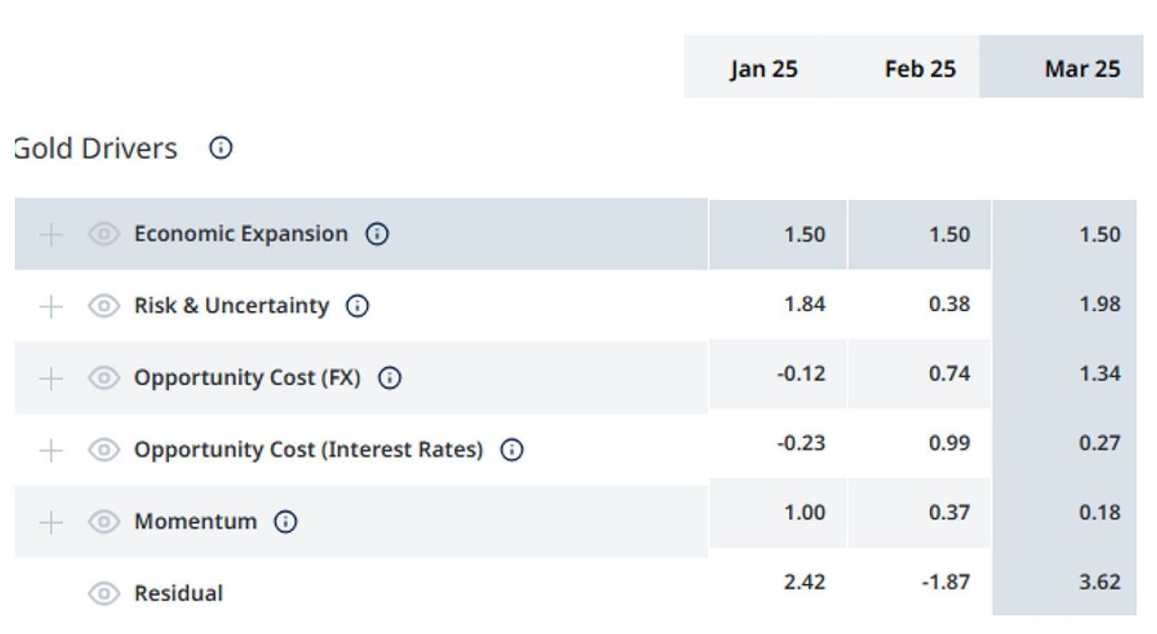The image size is (1157, 634).
Task: Toggle Opportunity Cost (FX) visibility eye
Action: click(104, 379)
